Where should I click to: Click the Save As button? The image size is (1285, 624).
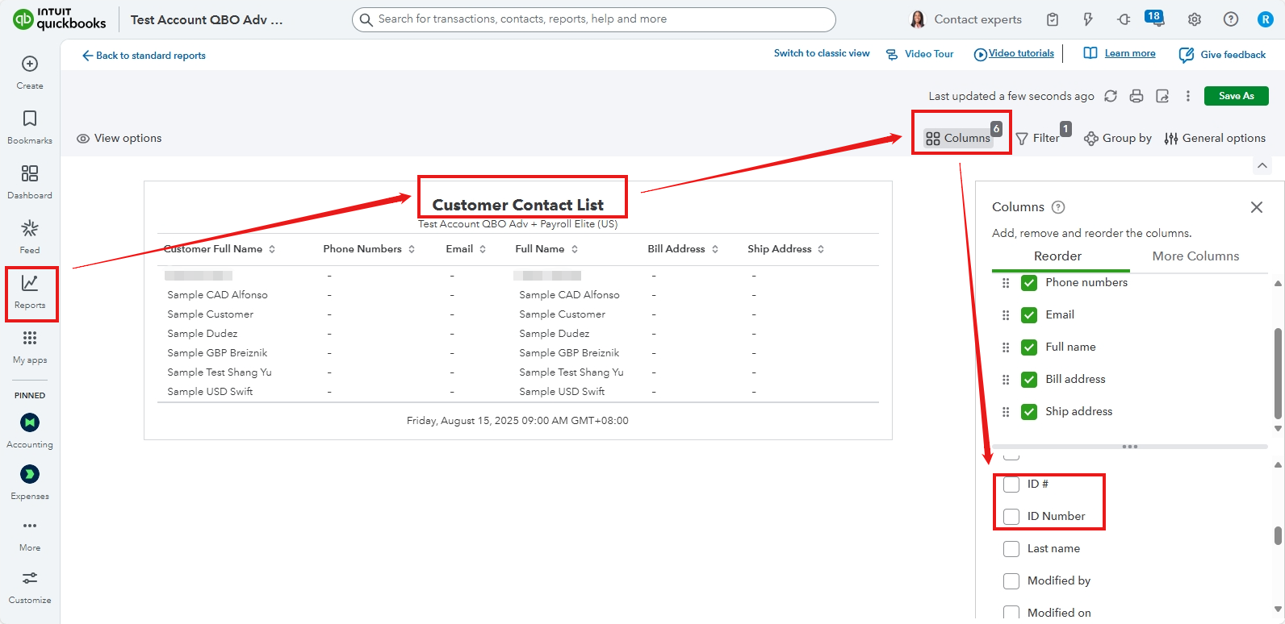[1236, 96]
